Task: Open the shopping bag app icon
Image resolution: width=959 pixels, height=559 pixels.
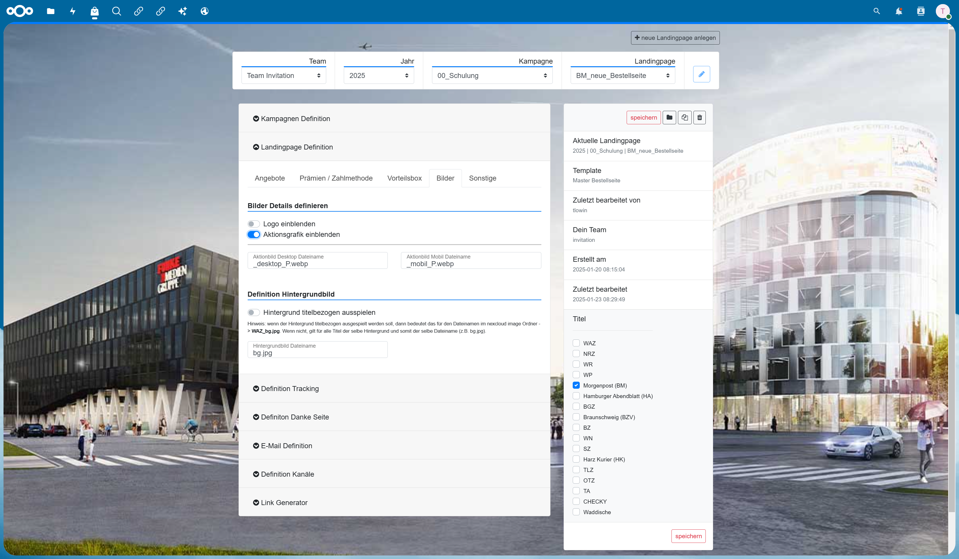Action: [x=95, y=11]
